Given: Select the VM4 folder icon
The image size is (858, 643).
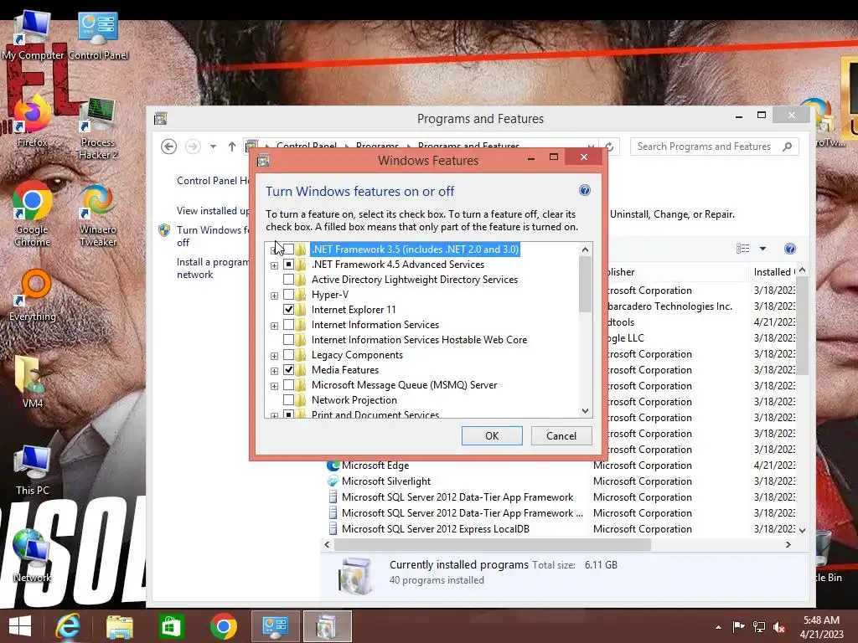Looking at the screenshot, I should coord(33,382).
